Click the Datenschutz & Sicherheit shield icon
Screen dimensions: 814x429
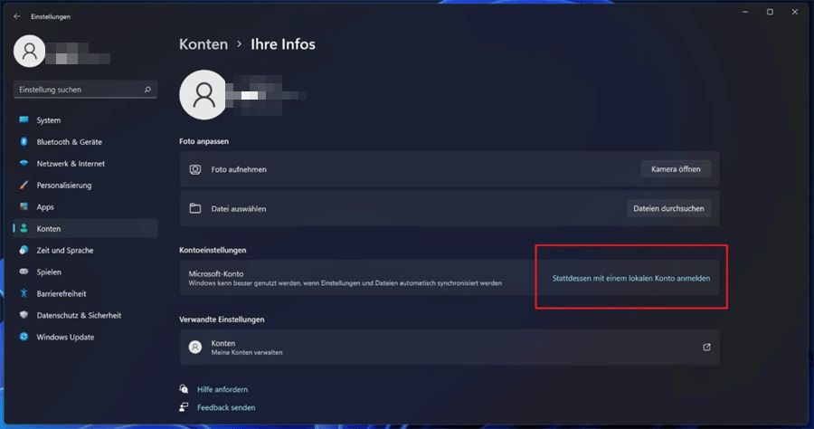point(24,315)
